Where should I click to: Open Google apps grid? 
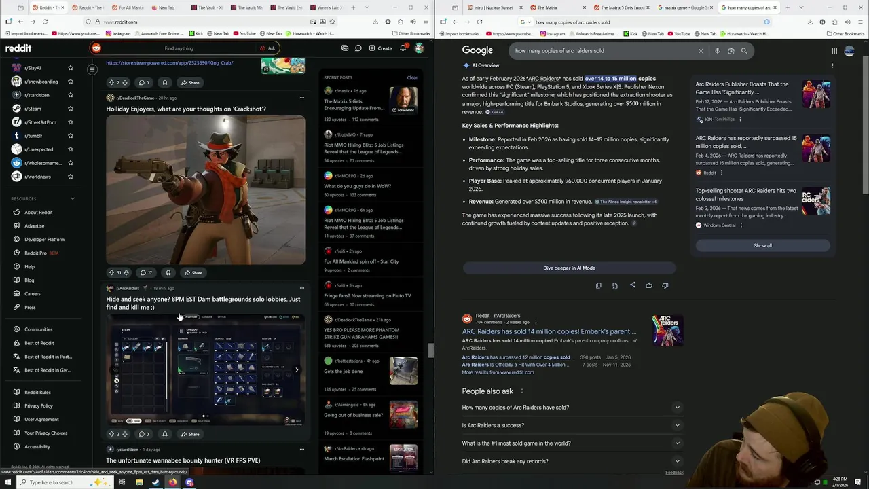pyautogui.click(x=834, y=51)
